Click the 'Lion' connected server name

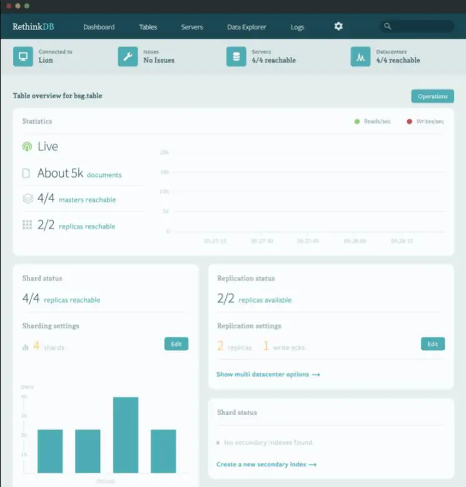[x=46, y=60]
